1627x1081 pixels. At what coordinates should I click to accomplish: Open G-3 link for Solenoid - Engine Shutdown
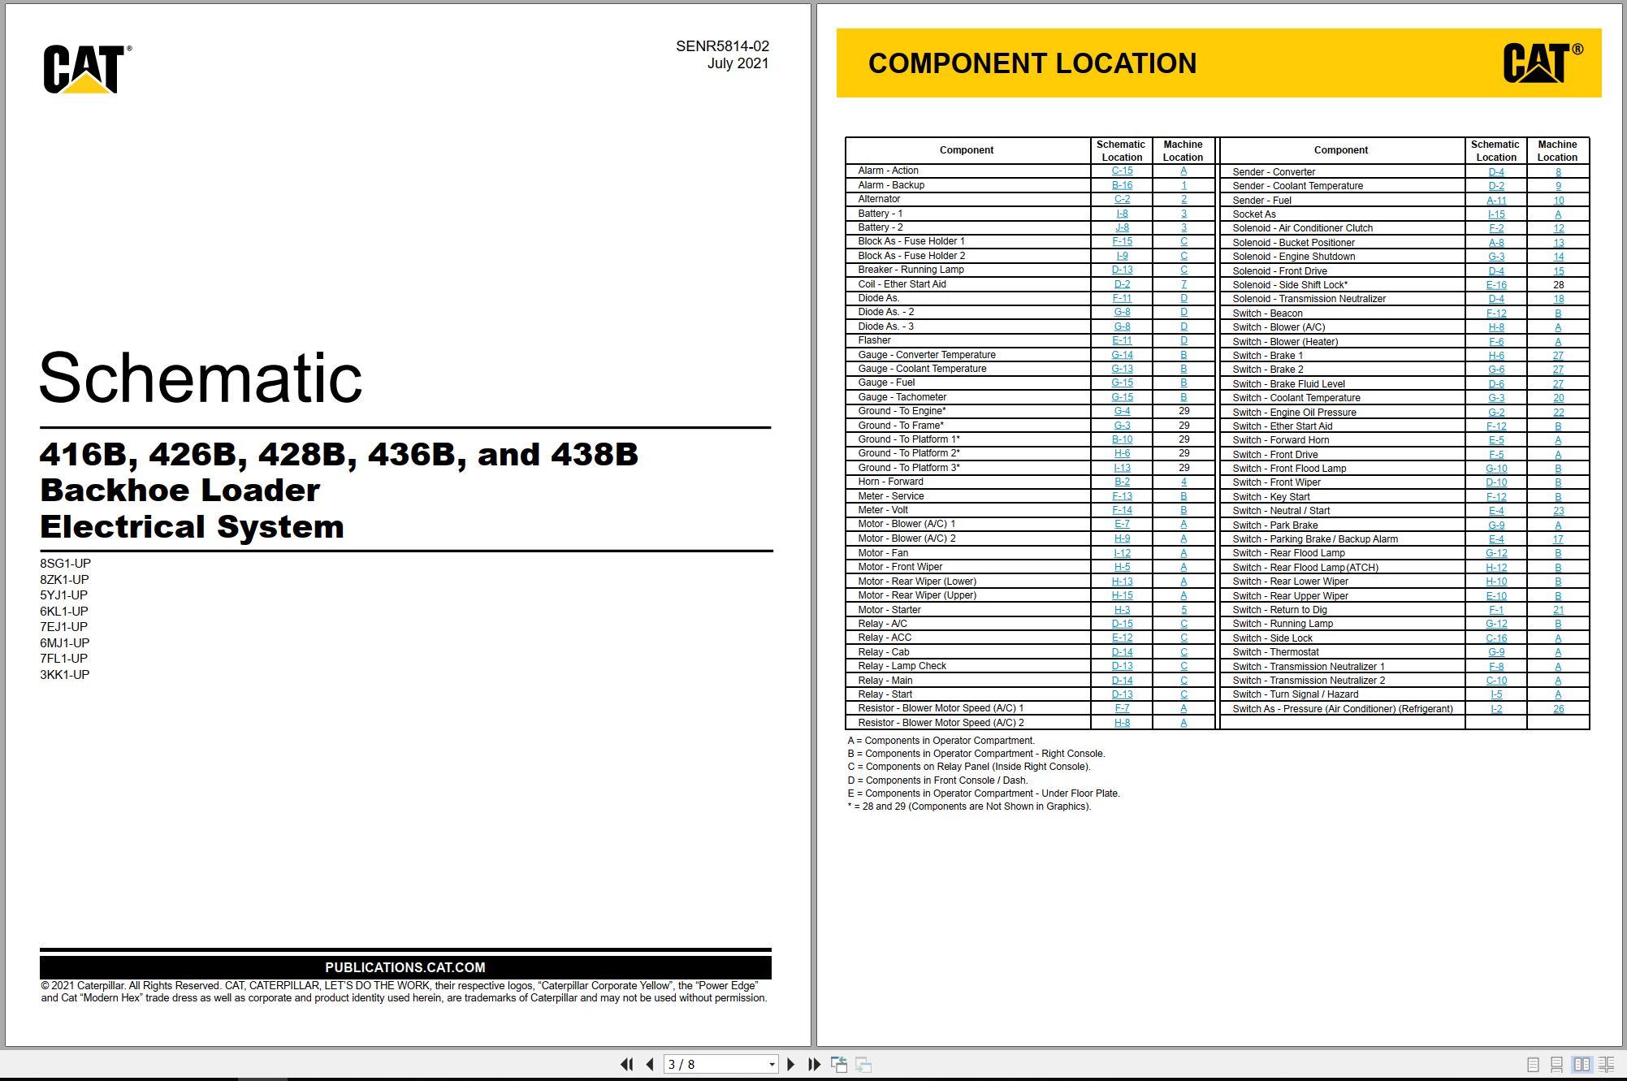tap(1496, 257)
